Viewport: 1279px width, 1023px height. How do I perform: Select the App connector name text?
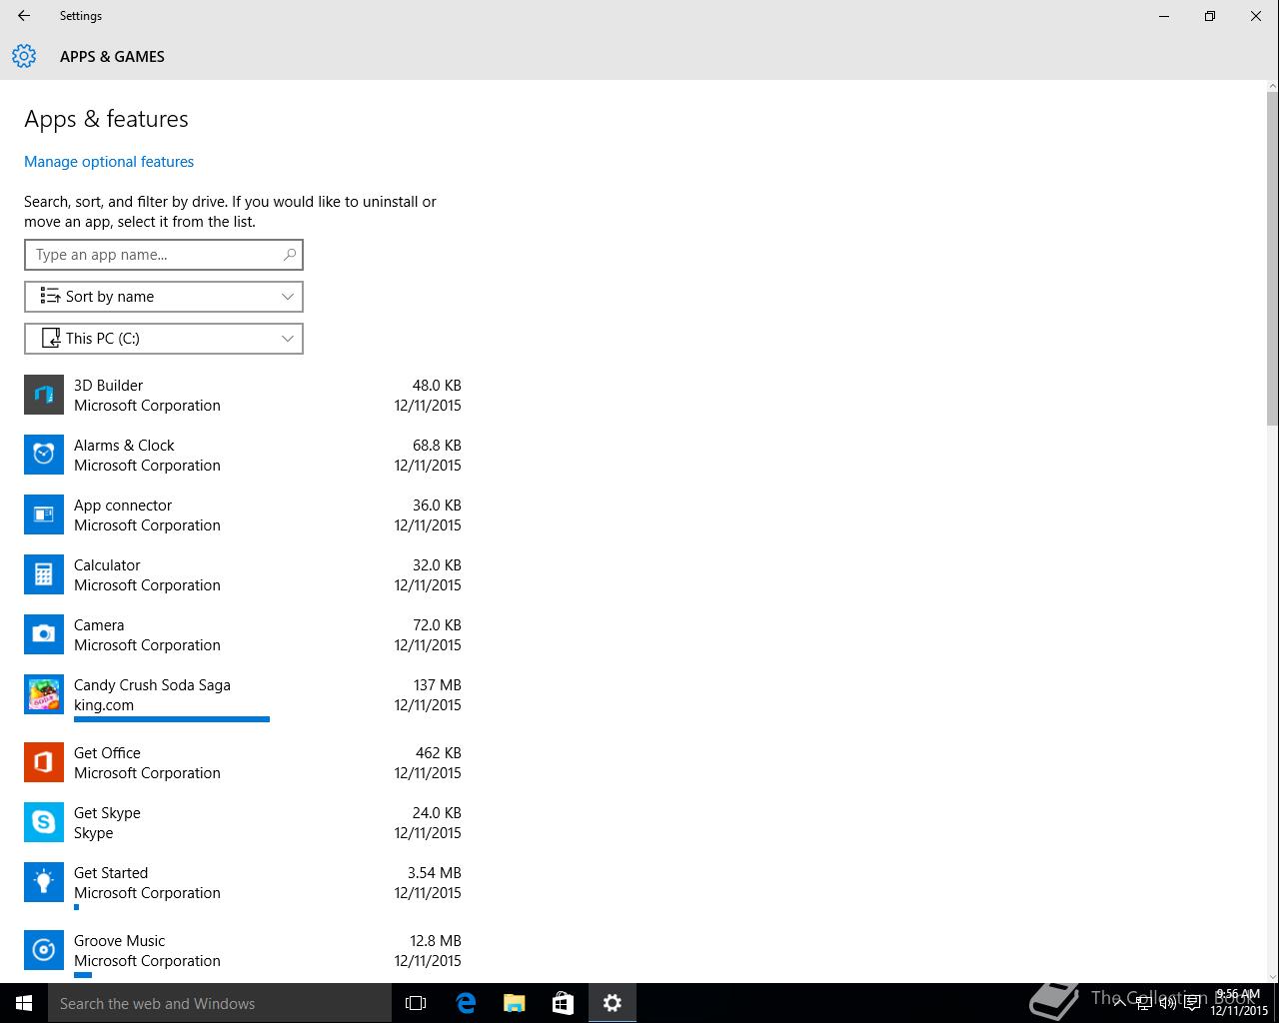pos(123,506)
